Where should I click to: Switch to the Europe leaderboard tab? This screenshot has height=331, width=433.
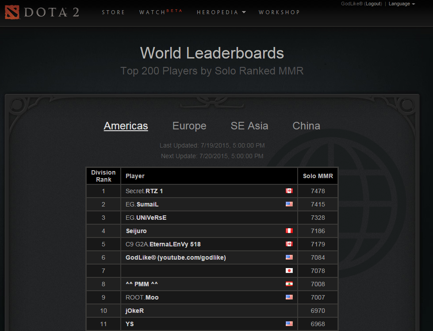pyautogui.click(x=189, y=126)
